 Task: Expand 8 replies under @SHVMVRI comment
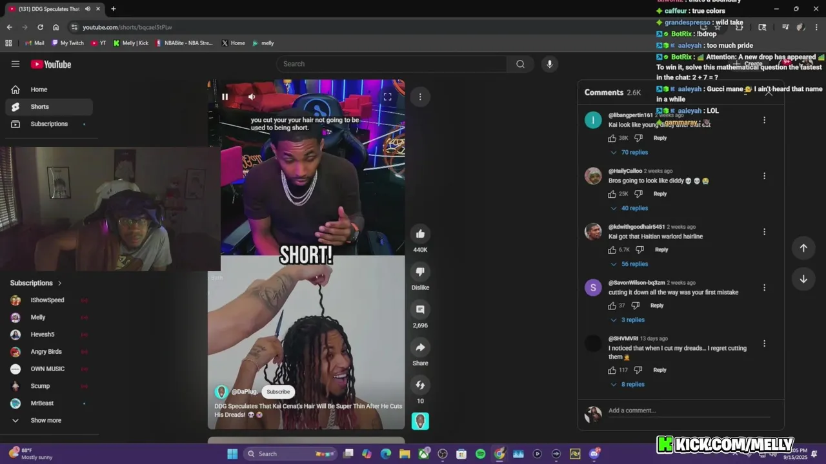click(x=627, y=385)
